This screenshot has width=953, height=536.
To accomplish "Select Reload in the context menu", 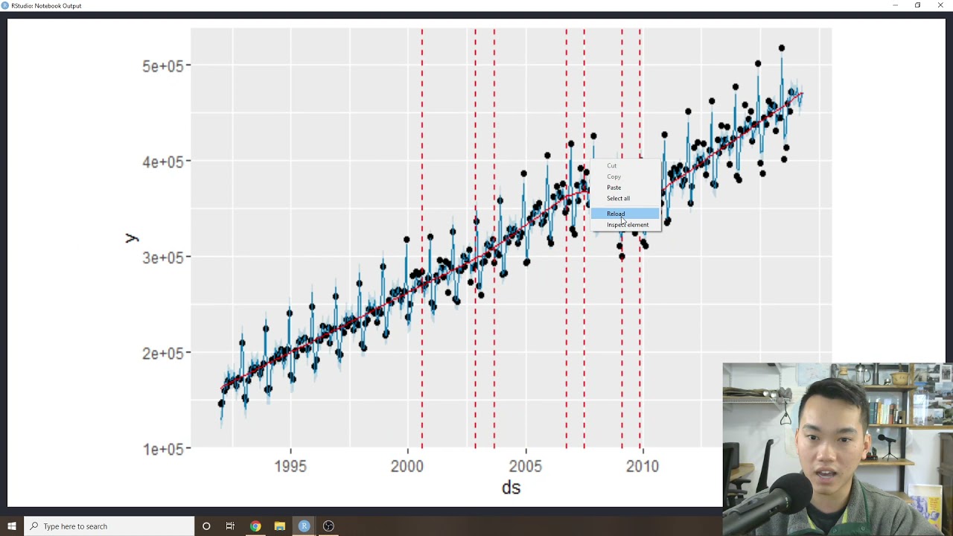I will 616,214.
